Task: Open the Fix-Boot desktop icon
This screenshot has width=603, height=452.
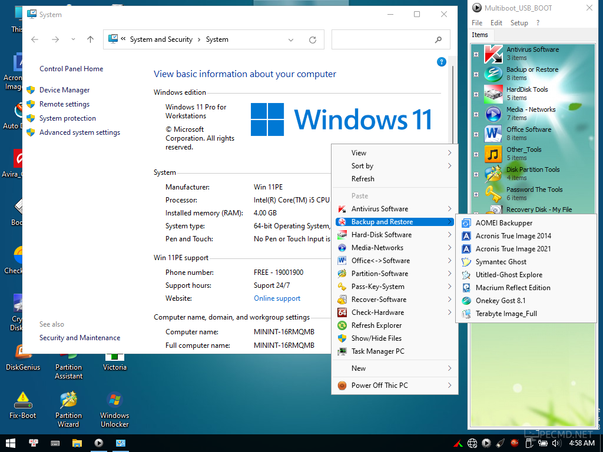Action: (23, 406)
